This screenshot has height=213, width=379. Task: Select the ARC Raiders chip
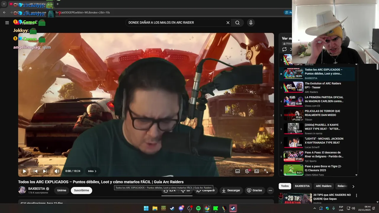click(x=324, y=186)
